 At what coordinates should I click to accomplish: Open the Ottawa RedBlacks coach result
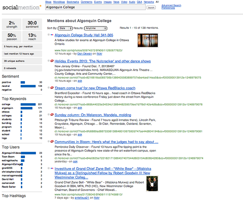[x=95, y=88]
